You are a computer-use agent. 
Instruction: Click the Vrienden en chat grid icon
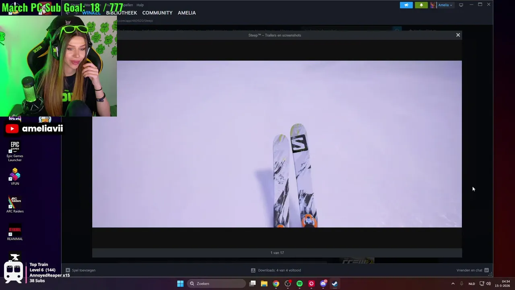[486, 270]
